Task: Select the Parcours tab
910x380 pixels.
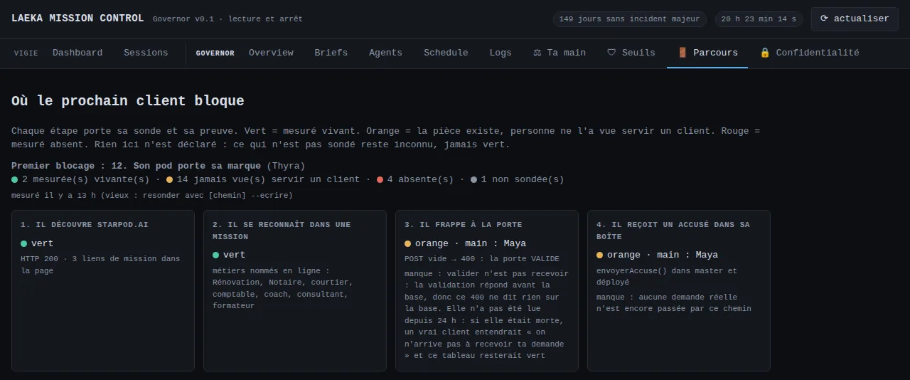Action: click(707, 53)
